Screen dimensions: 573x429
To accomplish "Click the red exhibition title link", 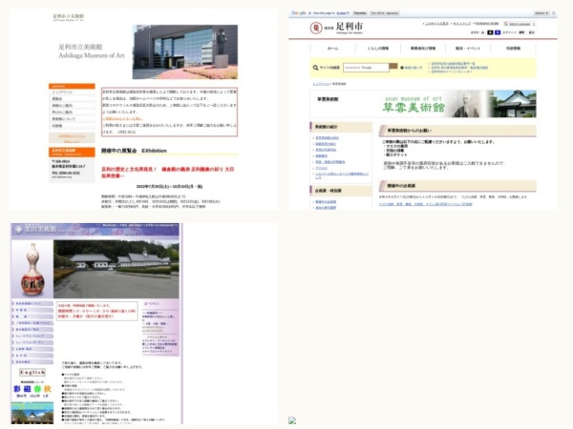I will pyautogui.click(x=167, y=173).
